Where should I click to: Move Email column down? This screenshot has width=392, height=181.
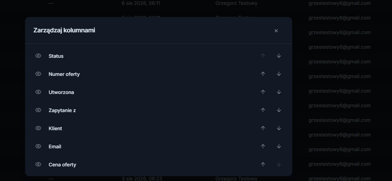click(279, 146)
